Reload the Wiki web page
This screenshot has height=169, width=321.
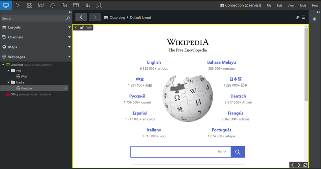pyautogui.click(x=306, y=165)
